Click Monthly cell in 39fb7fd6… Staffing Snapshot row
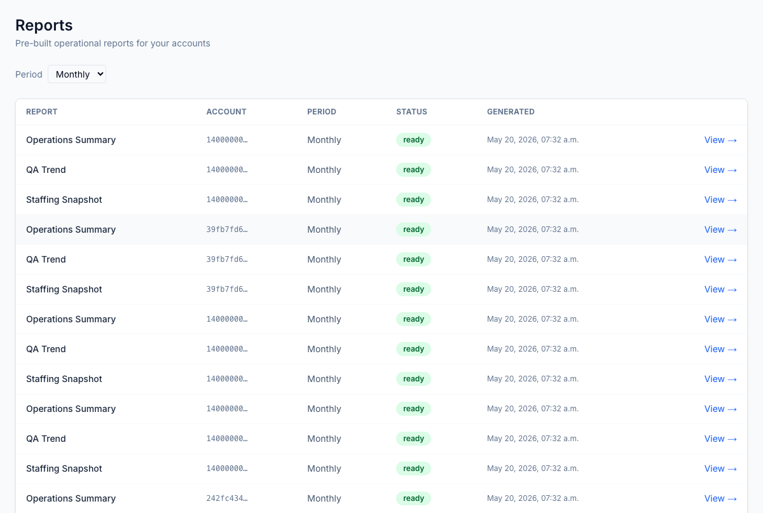Image resolution: width=763 pixels, height=513 pixels. (324, 289)
